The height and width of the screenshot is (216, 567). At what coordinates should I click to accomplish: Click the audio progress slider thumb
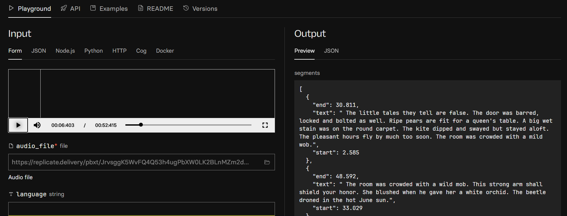(141, 125)
